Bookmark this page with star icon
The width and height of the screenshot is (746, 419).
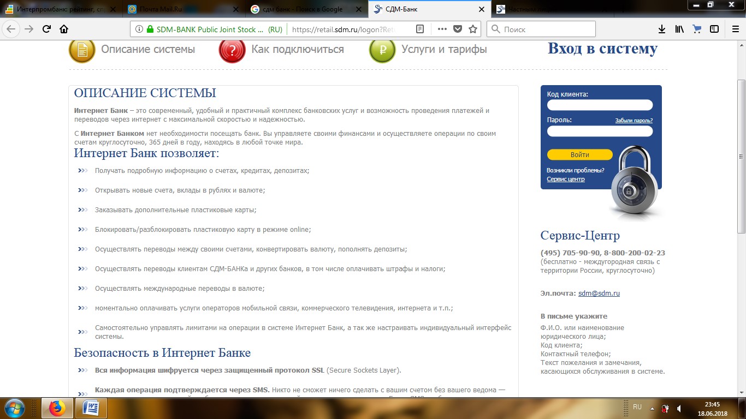[473, 29]
